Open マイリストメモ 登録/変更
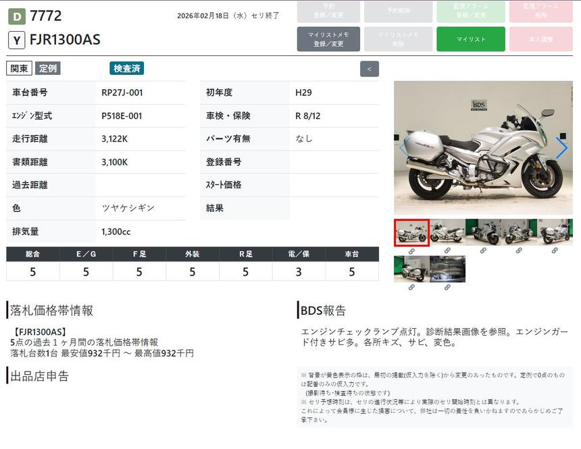 click(328, 39)
